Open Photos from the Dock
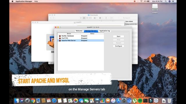This screenshot has height=104, width=186. pyautogui.click(x=76, y=101)
